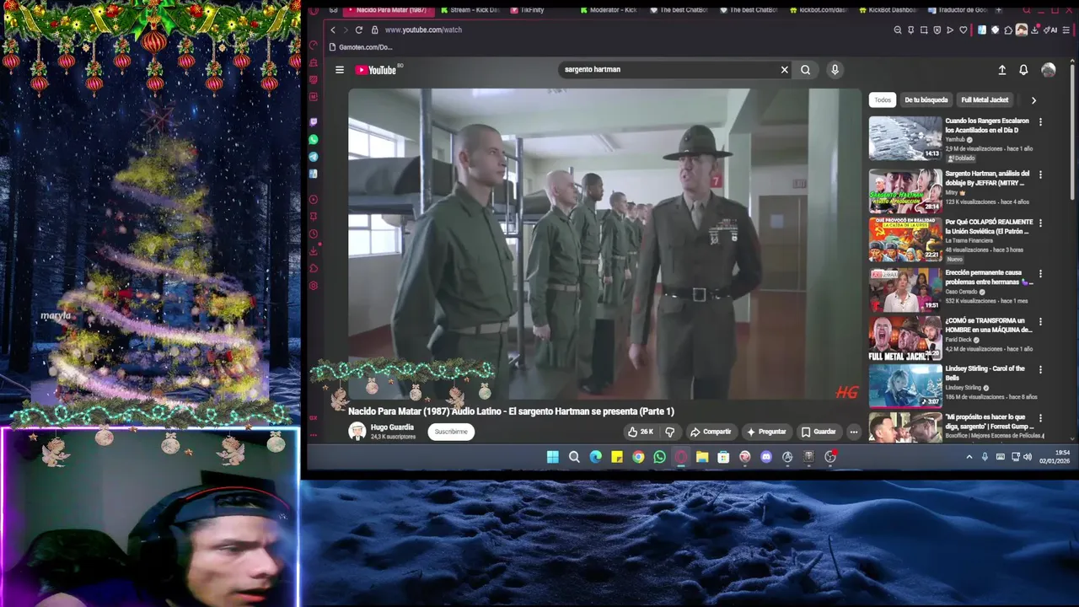Switch to the TikFinity tab
Viewport: 1079px width, 607px height.
(x=527, y=10)
